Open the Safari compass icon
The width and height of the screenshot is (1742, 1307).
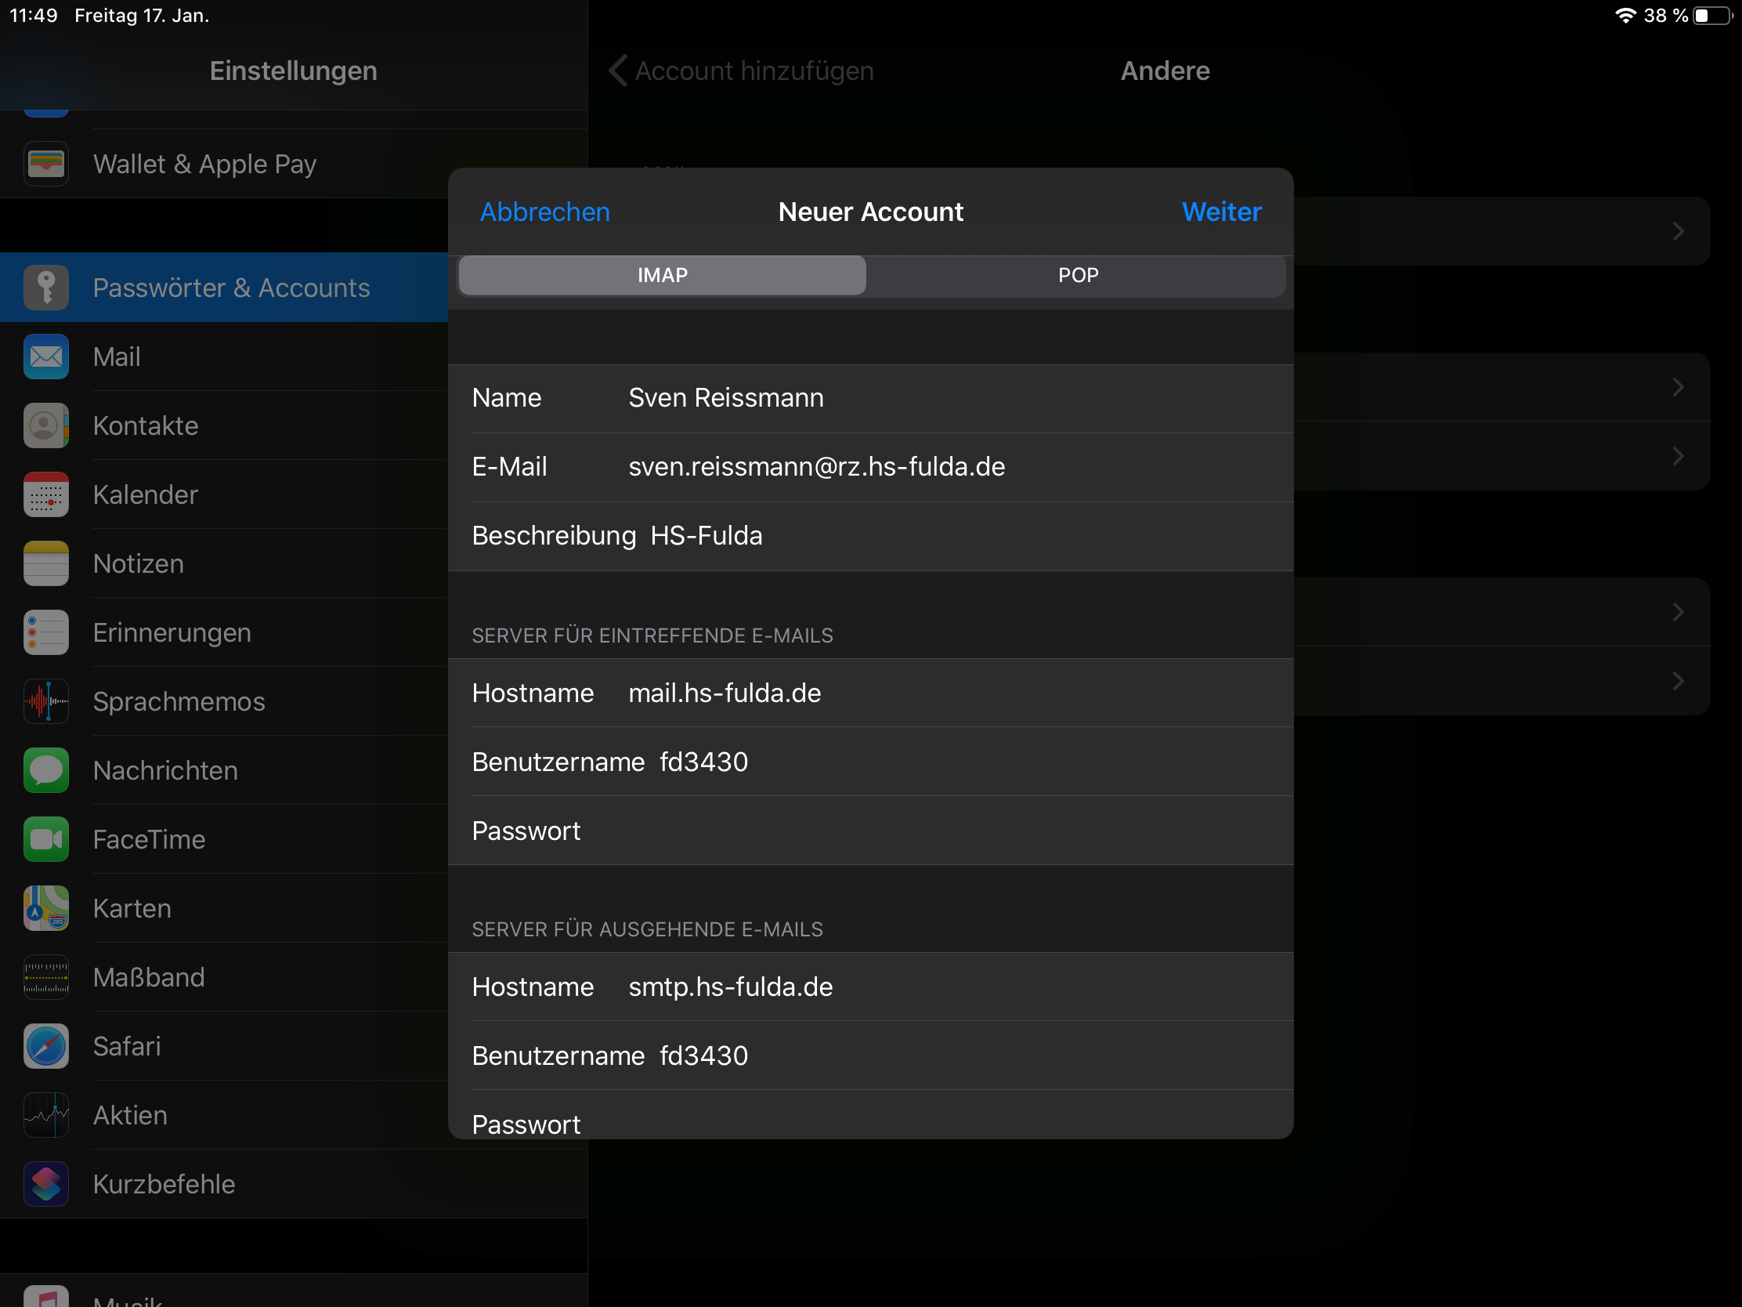coord(45,1046)
